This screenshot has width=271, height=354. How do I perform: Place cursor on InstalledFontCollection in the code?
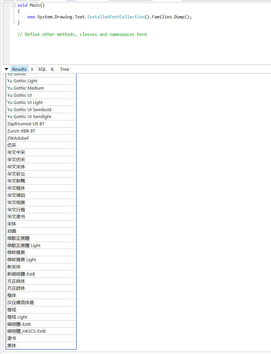click(116, 17)
